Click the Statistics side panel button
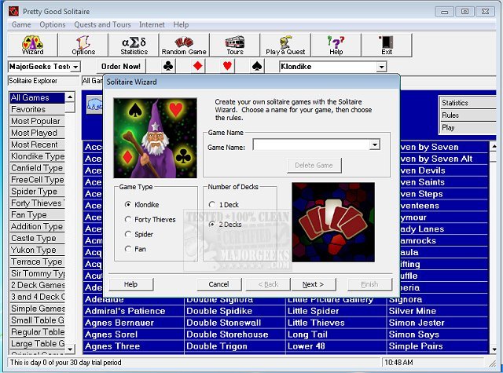This screenshot has height=373, width=503. tap(468, 103)
